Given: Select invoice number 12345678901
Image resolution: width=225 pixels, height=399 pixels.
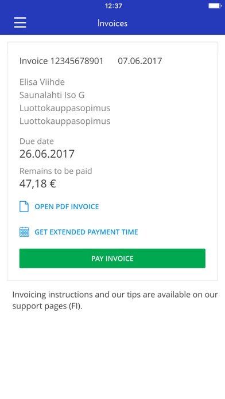Looking at the screenshot, I should coord(61,61).
